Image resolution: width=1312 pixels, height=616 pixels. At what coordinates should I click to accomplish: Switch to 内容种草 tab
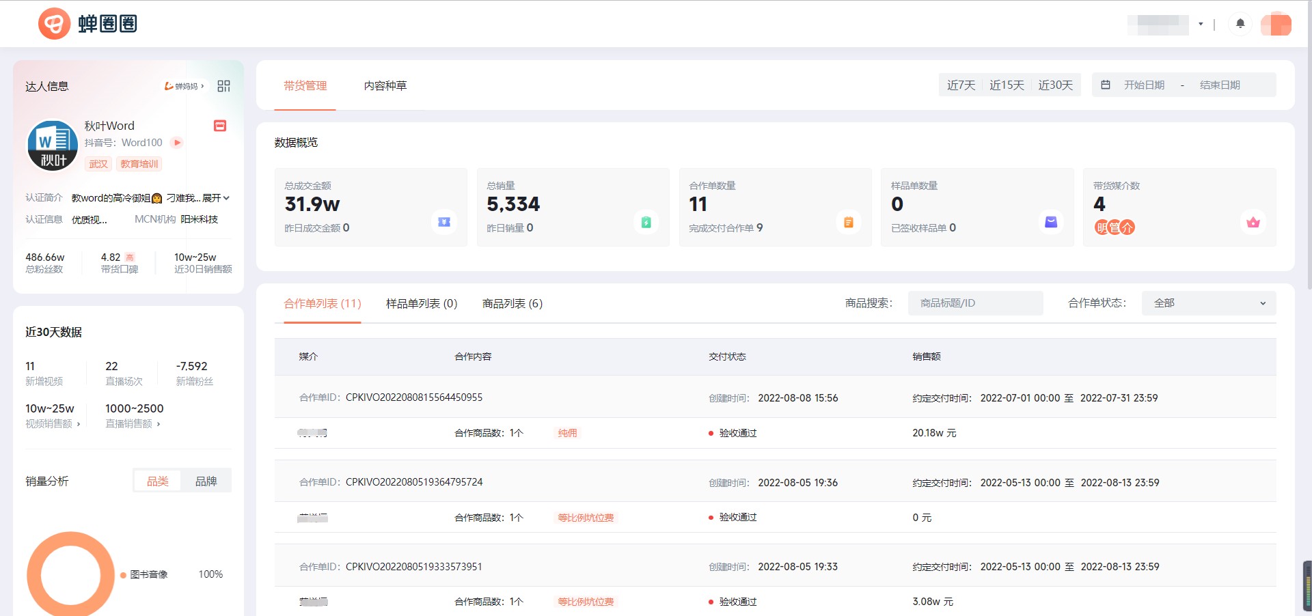[385, 86]
